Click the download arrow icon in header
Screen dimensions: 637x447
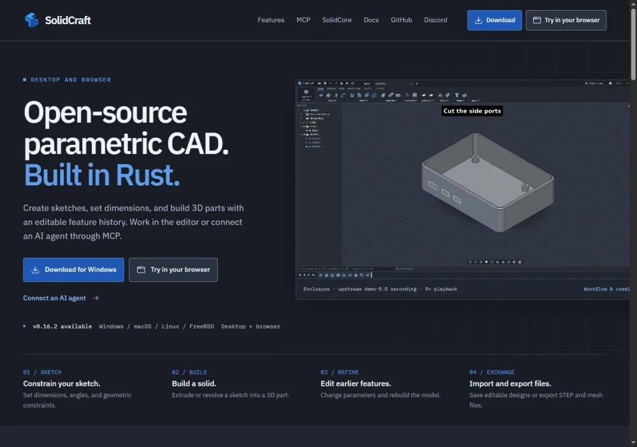click(x=478, y=20)
